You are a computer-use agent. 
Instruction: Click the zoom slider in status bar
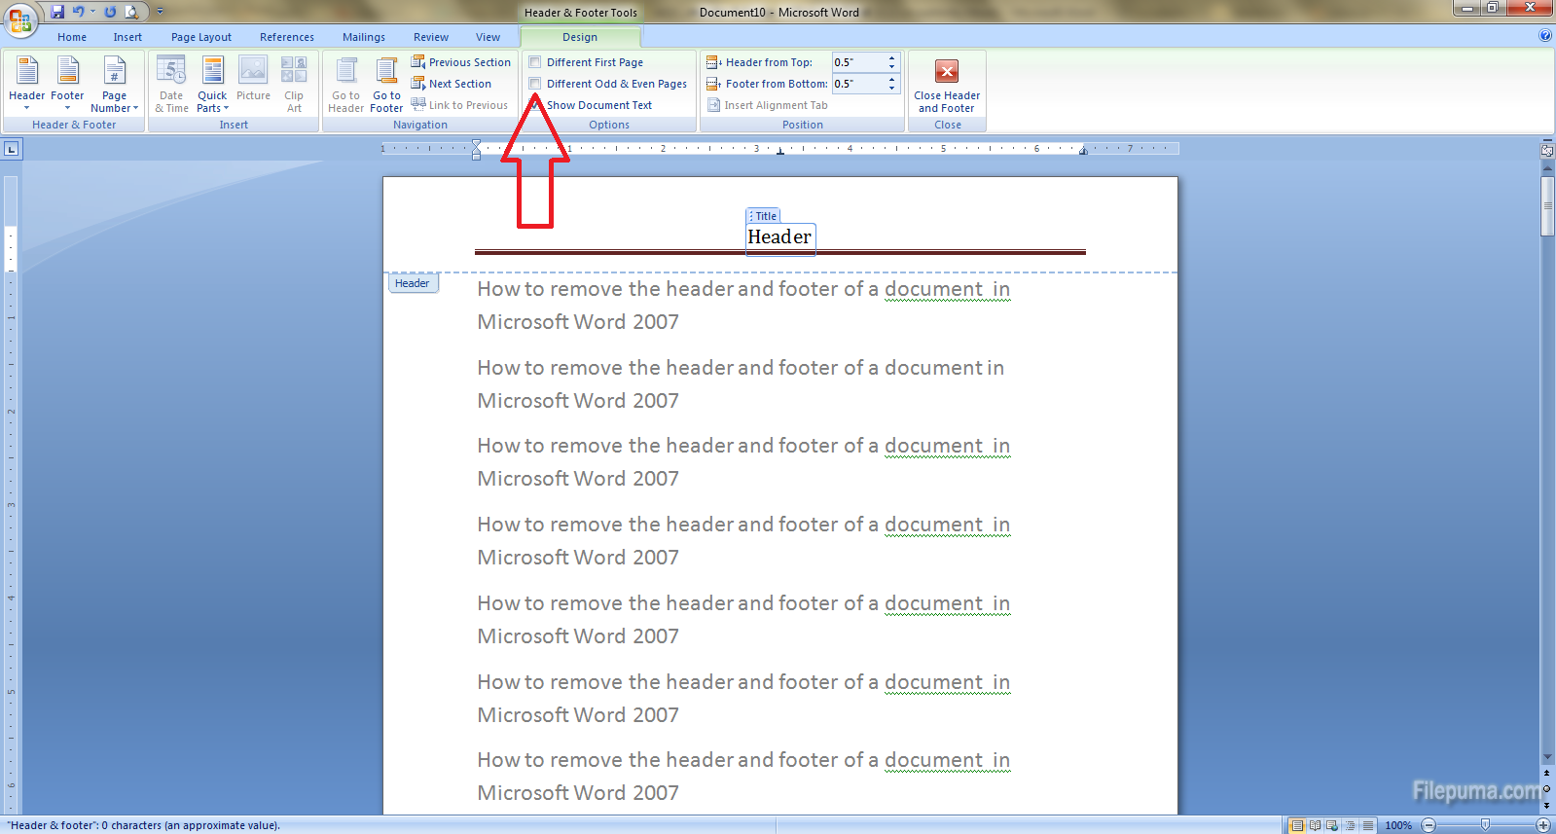[1485, 825]
